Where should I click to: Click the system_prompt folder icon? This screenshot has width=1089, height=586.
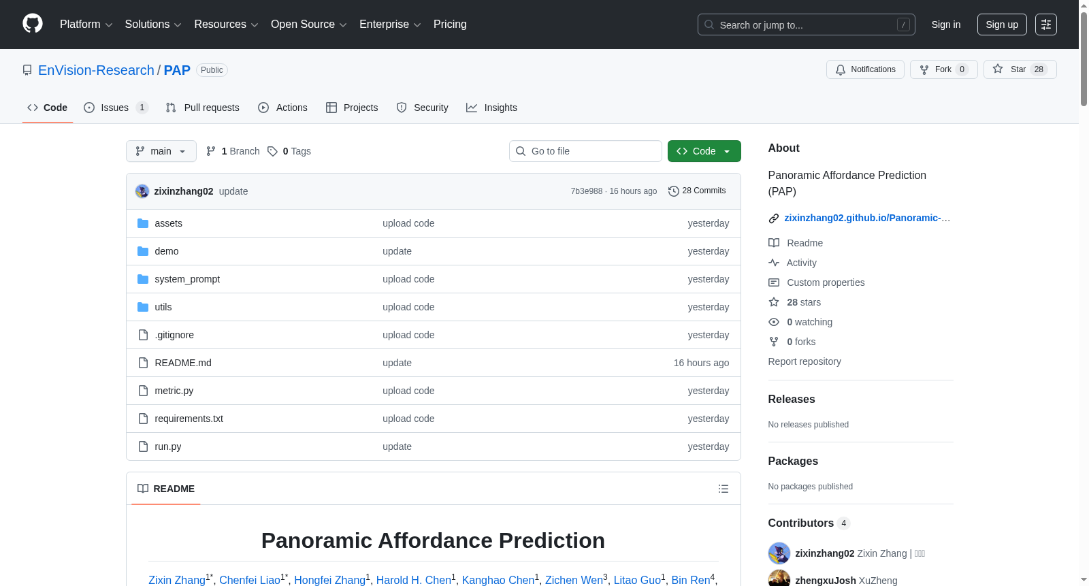pos(143,279)
